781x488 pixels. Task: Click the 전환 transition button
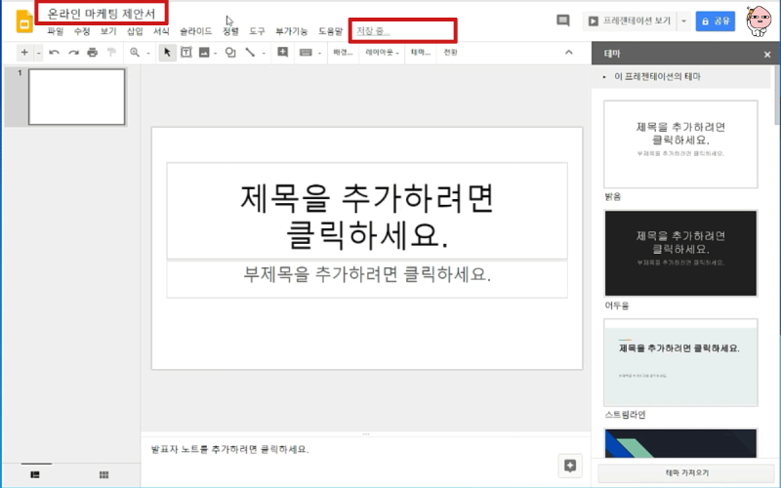point(450,53)
